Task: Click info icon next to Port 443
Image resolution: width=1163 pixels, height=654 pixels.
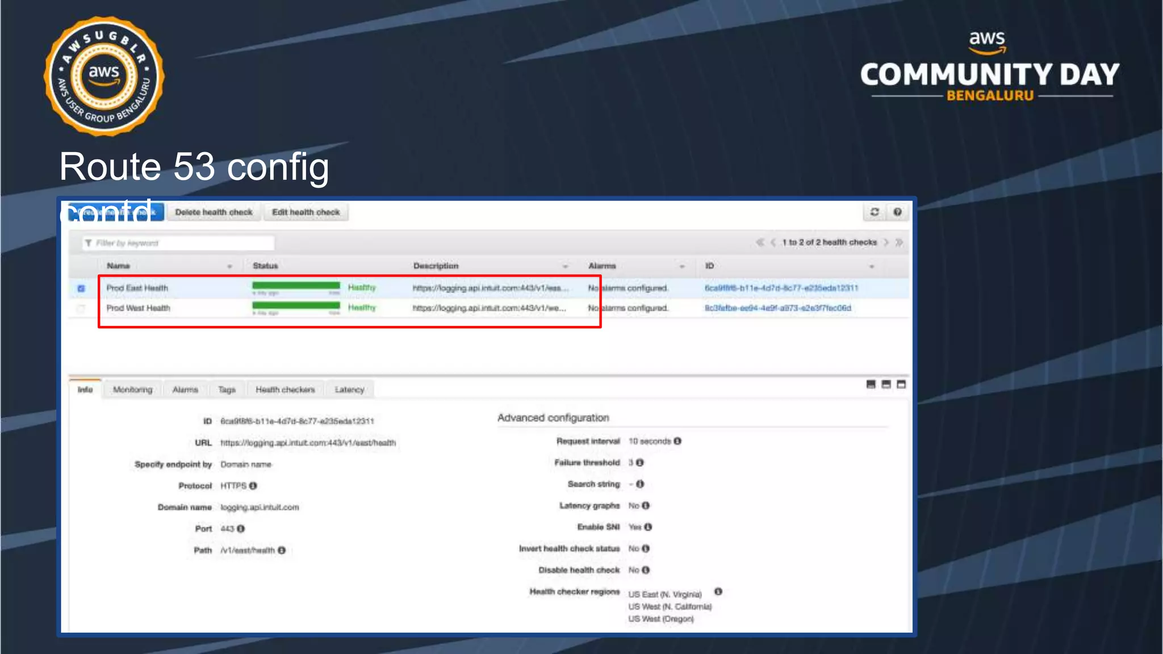Action: click(241, 529)
